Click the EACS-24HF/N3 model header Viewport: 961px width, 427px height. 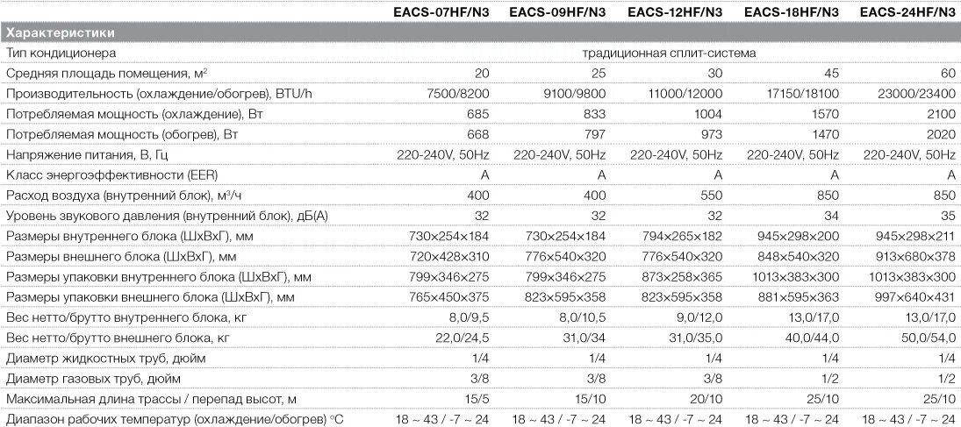(910, 11)
